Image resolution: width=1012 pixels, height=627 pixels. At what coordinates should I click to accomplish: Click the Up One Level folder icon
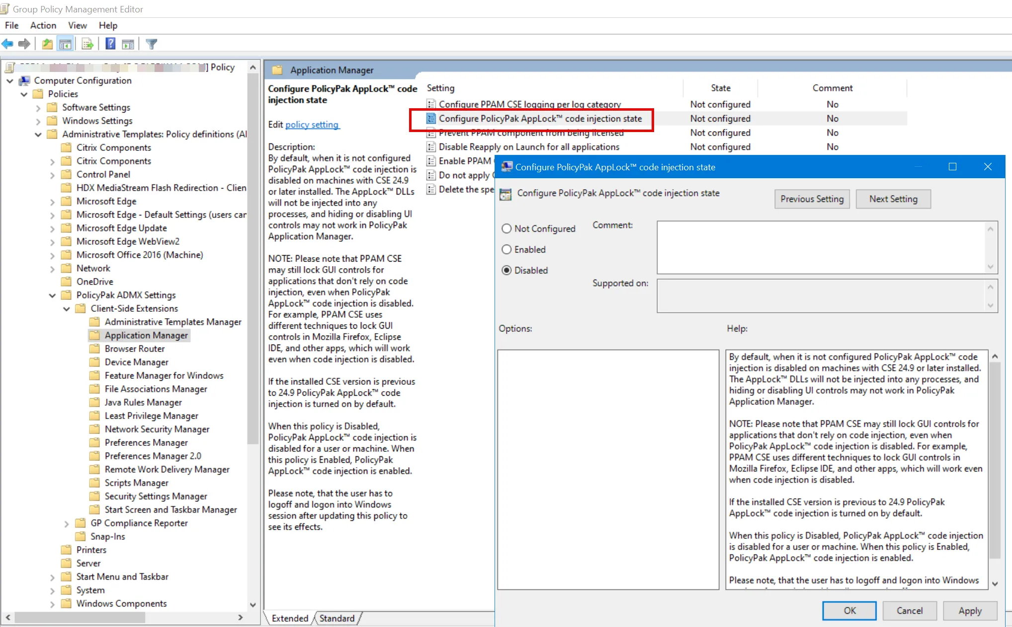pos(47,44)
